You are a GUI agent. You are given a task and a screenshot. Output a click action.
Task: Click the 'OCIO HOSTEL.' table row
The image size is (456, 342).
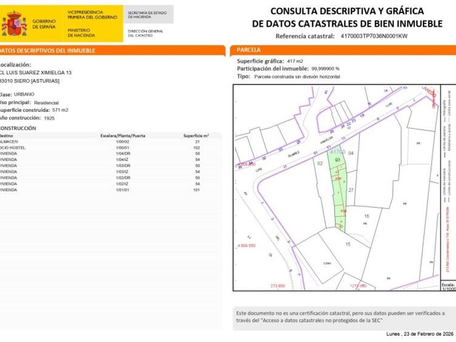click(x=111, y=148)
